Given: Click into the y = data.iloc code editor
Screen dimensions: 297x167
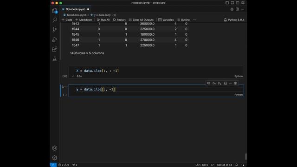Looking at the screenshot, I should (x=156, y=90).
